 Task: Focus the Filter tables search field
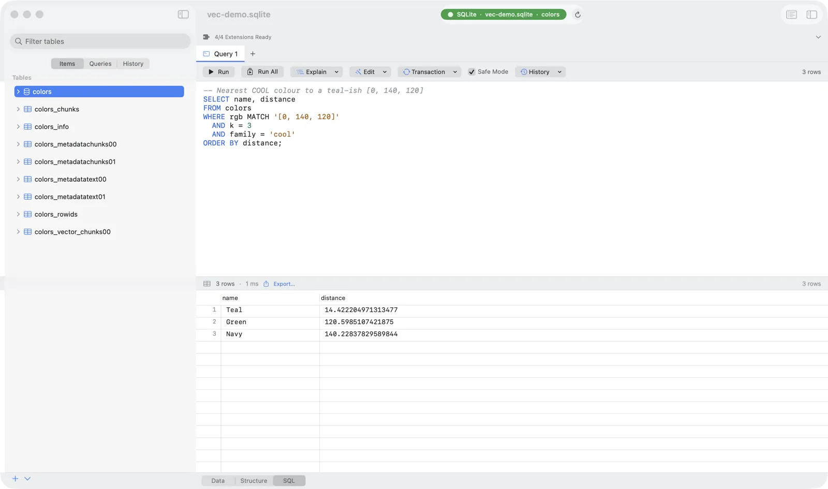coord(100,41)
